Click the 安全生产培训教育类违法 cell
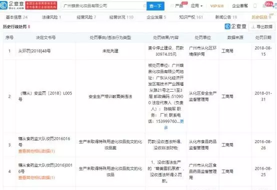 [110, 96]
